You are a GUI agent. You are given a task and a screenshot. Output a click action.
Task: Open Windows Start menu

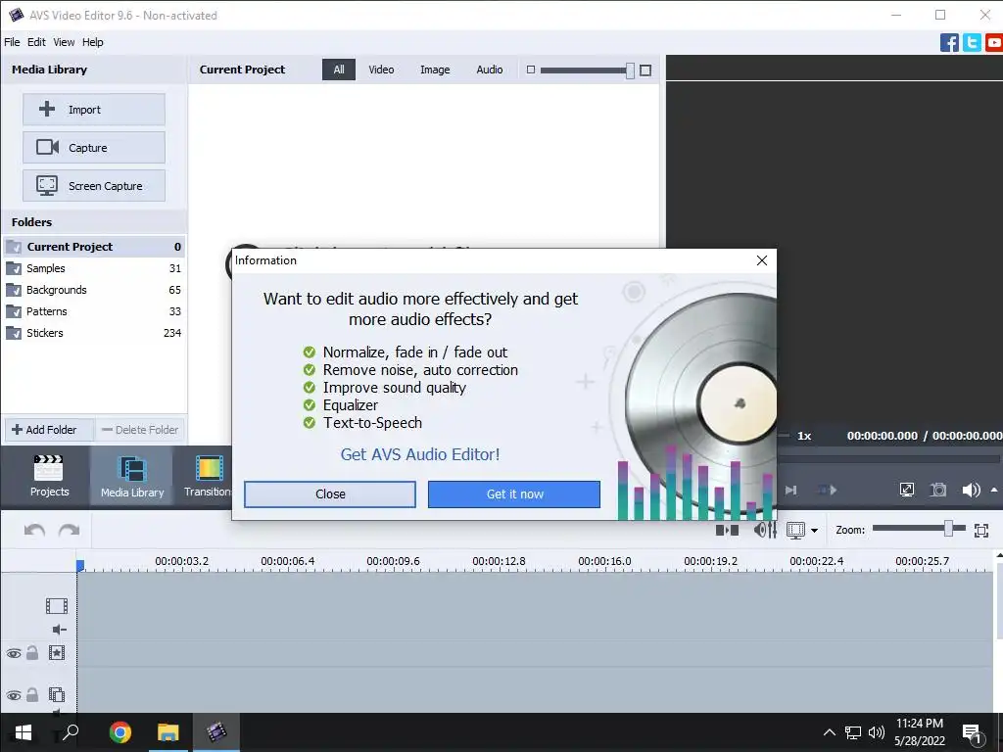coord(24,732)
